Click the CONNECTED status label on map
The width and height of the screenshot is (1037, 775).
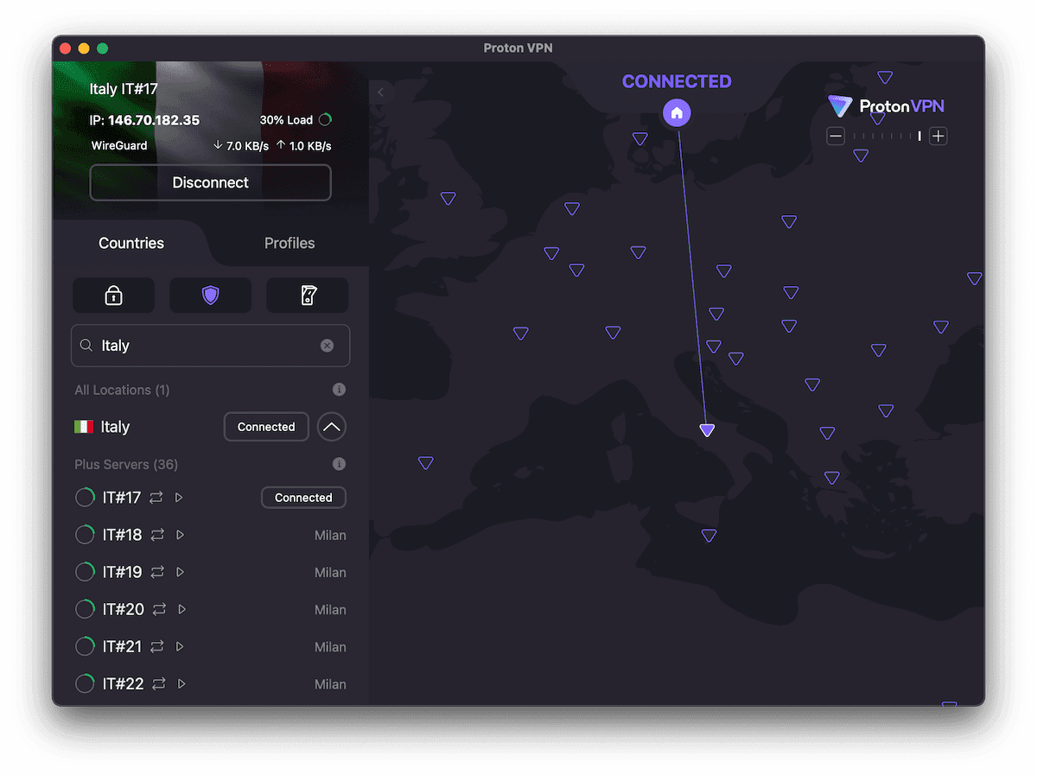[x=677, y=81]
